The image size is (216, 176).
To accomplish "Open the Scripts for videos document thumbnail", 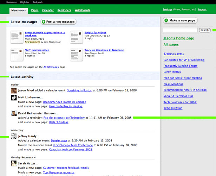I will point(77,37).
